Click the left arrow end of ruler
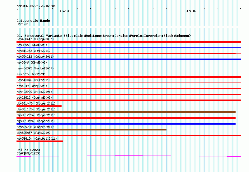The height and width of the screenshot is (172, 249). (x=17, y=9)
